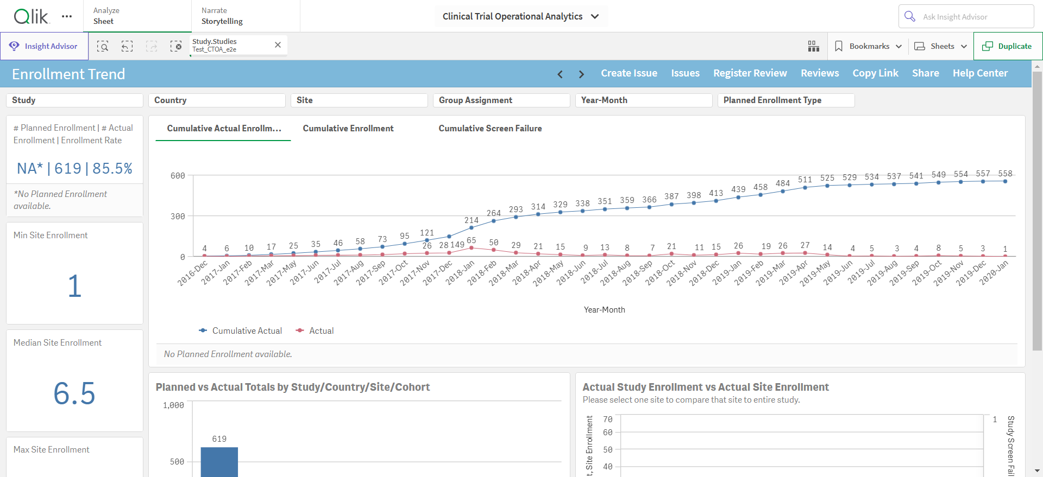Click Copy Link
The width and height of the screenshot is (1043, 477).
[875, 73]
